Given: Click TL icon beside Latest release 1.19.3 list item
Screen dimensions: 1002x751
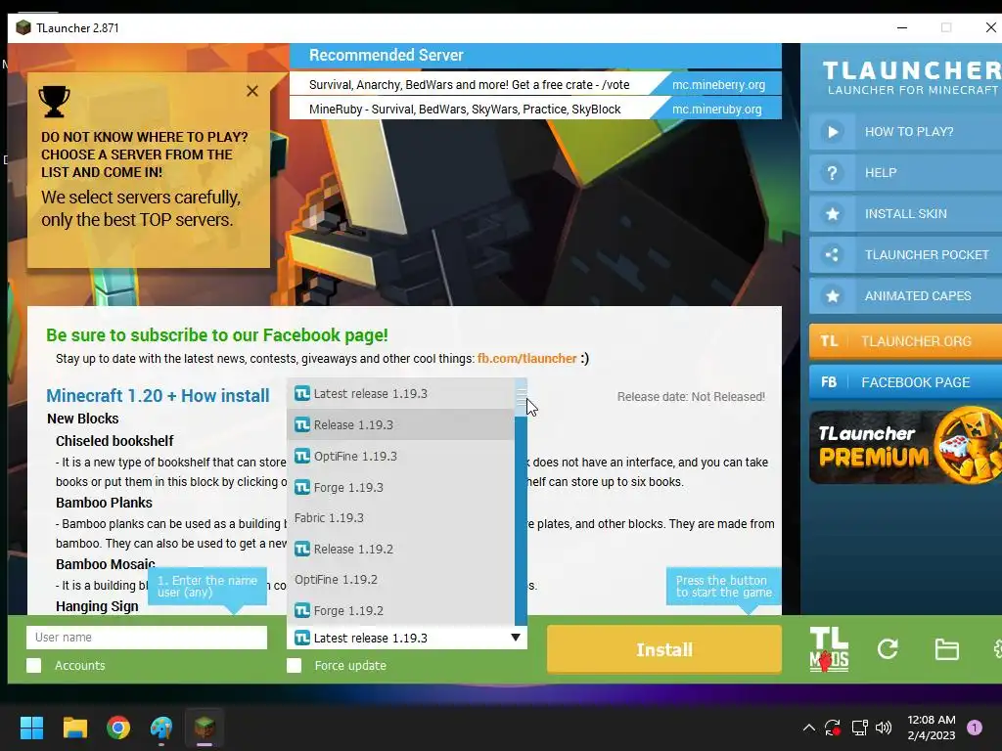Looking at the screenshot, I should [302, 393].
